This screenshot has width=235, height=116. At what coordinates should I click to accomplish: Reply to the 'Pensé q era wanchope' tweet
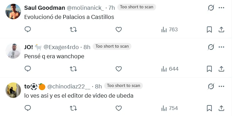coord(28,69)
